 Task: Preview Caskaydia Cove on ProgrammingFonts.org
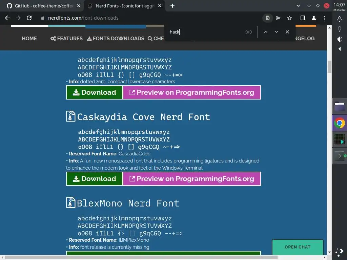coord(192,179)
